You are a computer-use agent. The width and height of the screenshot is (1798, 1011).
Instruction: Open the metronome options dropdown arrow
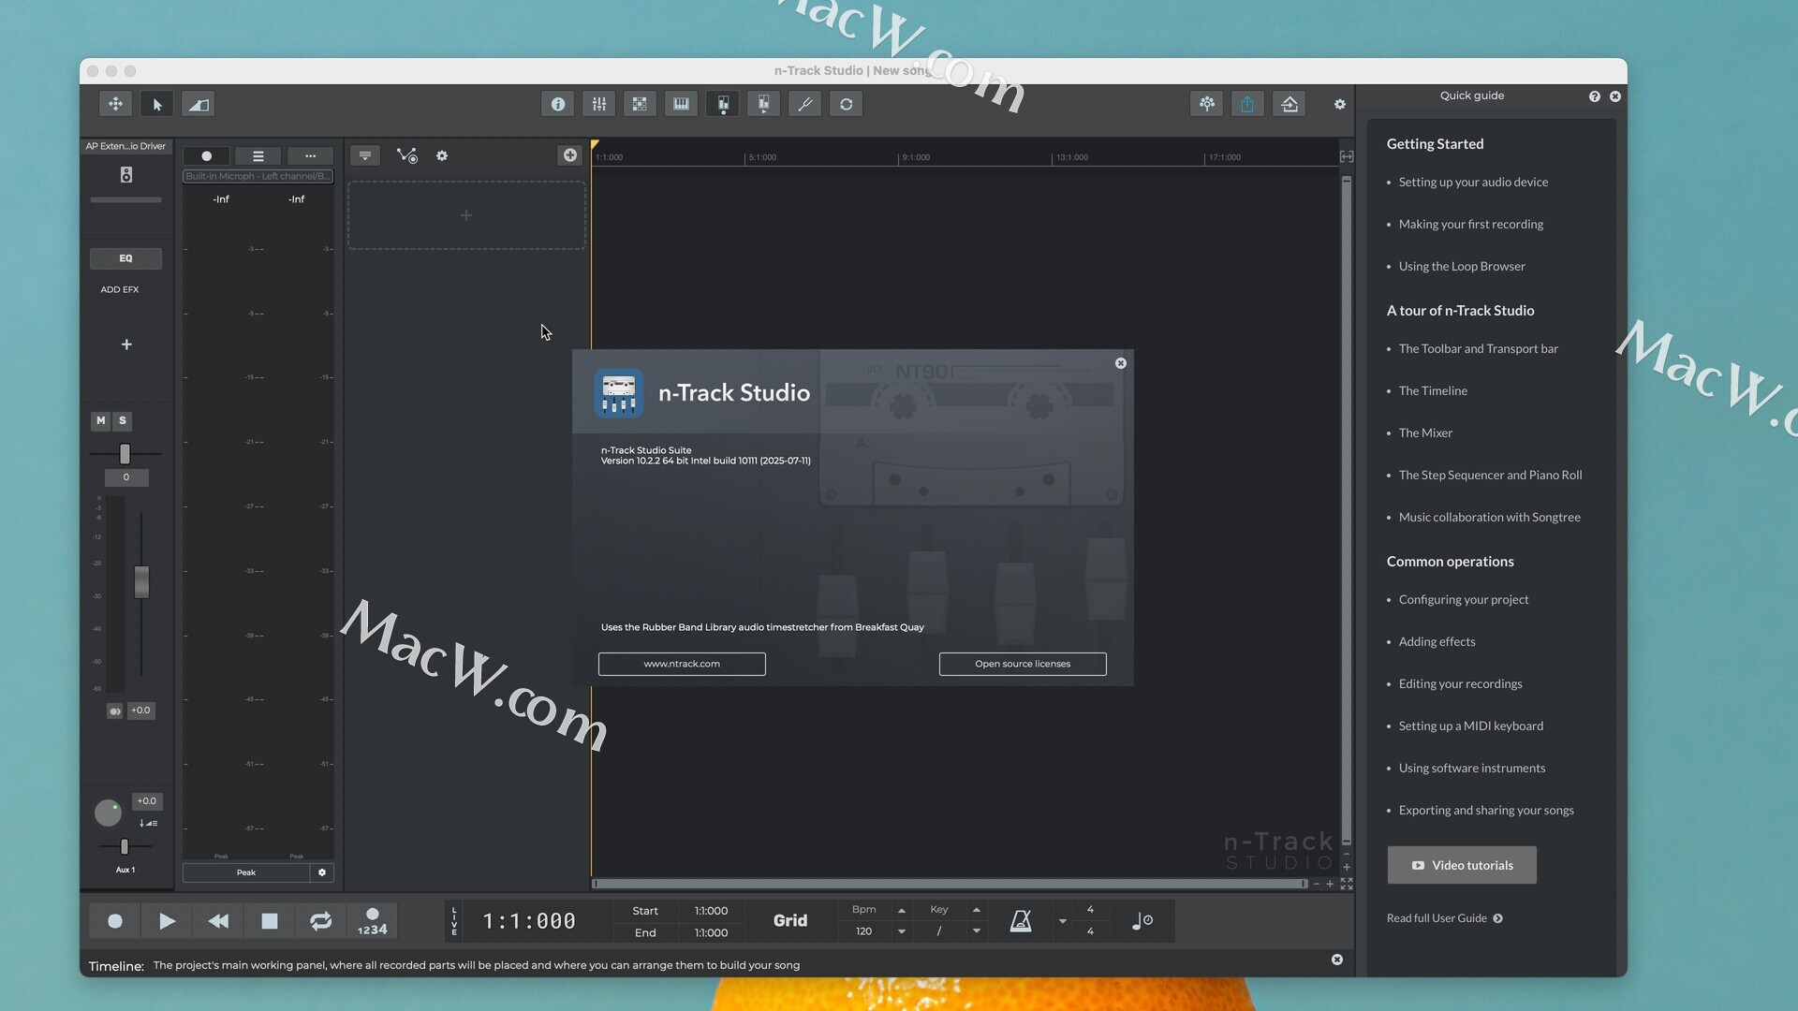(1063, 921)
